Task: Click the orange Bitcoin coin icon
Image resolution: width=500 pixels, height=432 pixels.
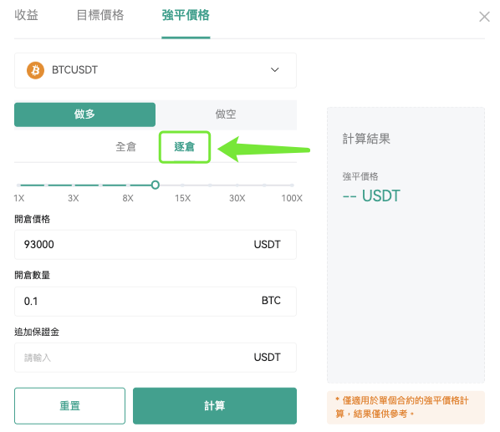Action: click(x=35, y=70)
